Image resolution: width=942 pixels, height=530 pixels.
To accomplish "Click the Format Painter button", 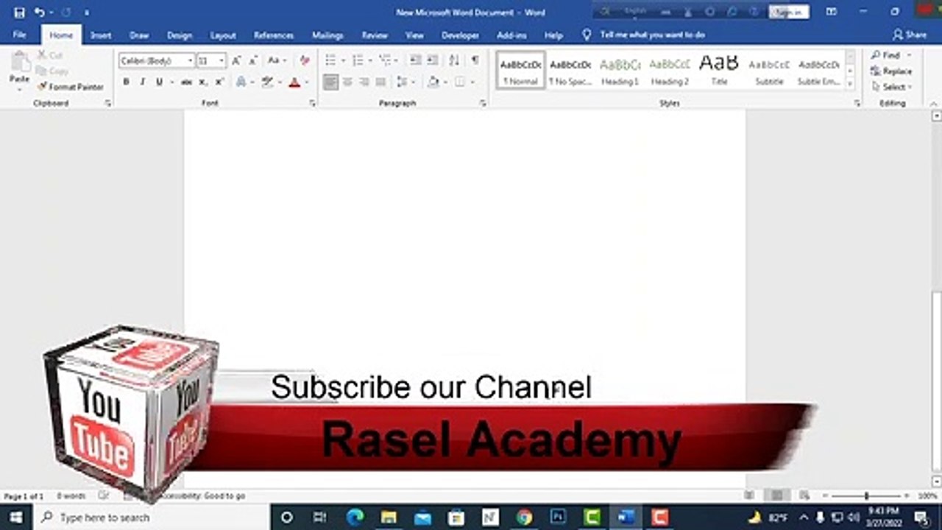I will [x=71, y=87].
